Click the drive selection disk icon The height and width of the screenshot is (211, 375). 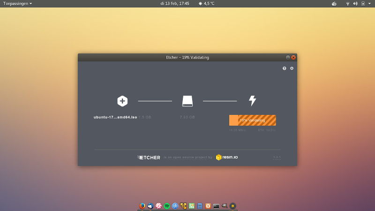point(187,101)
